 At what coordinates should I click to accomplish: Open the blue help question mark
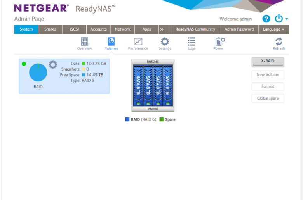pos(266,19)
